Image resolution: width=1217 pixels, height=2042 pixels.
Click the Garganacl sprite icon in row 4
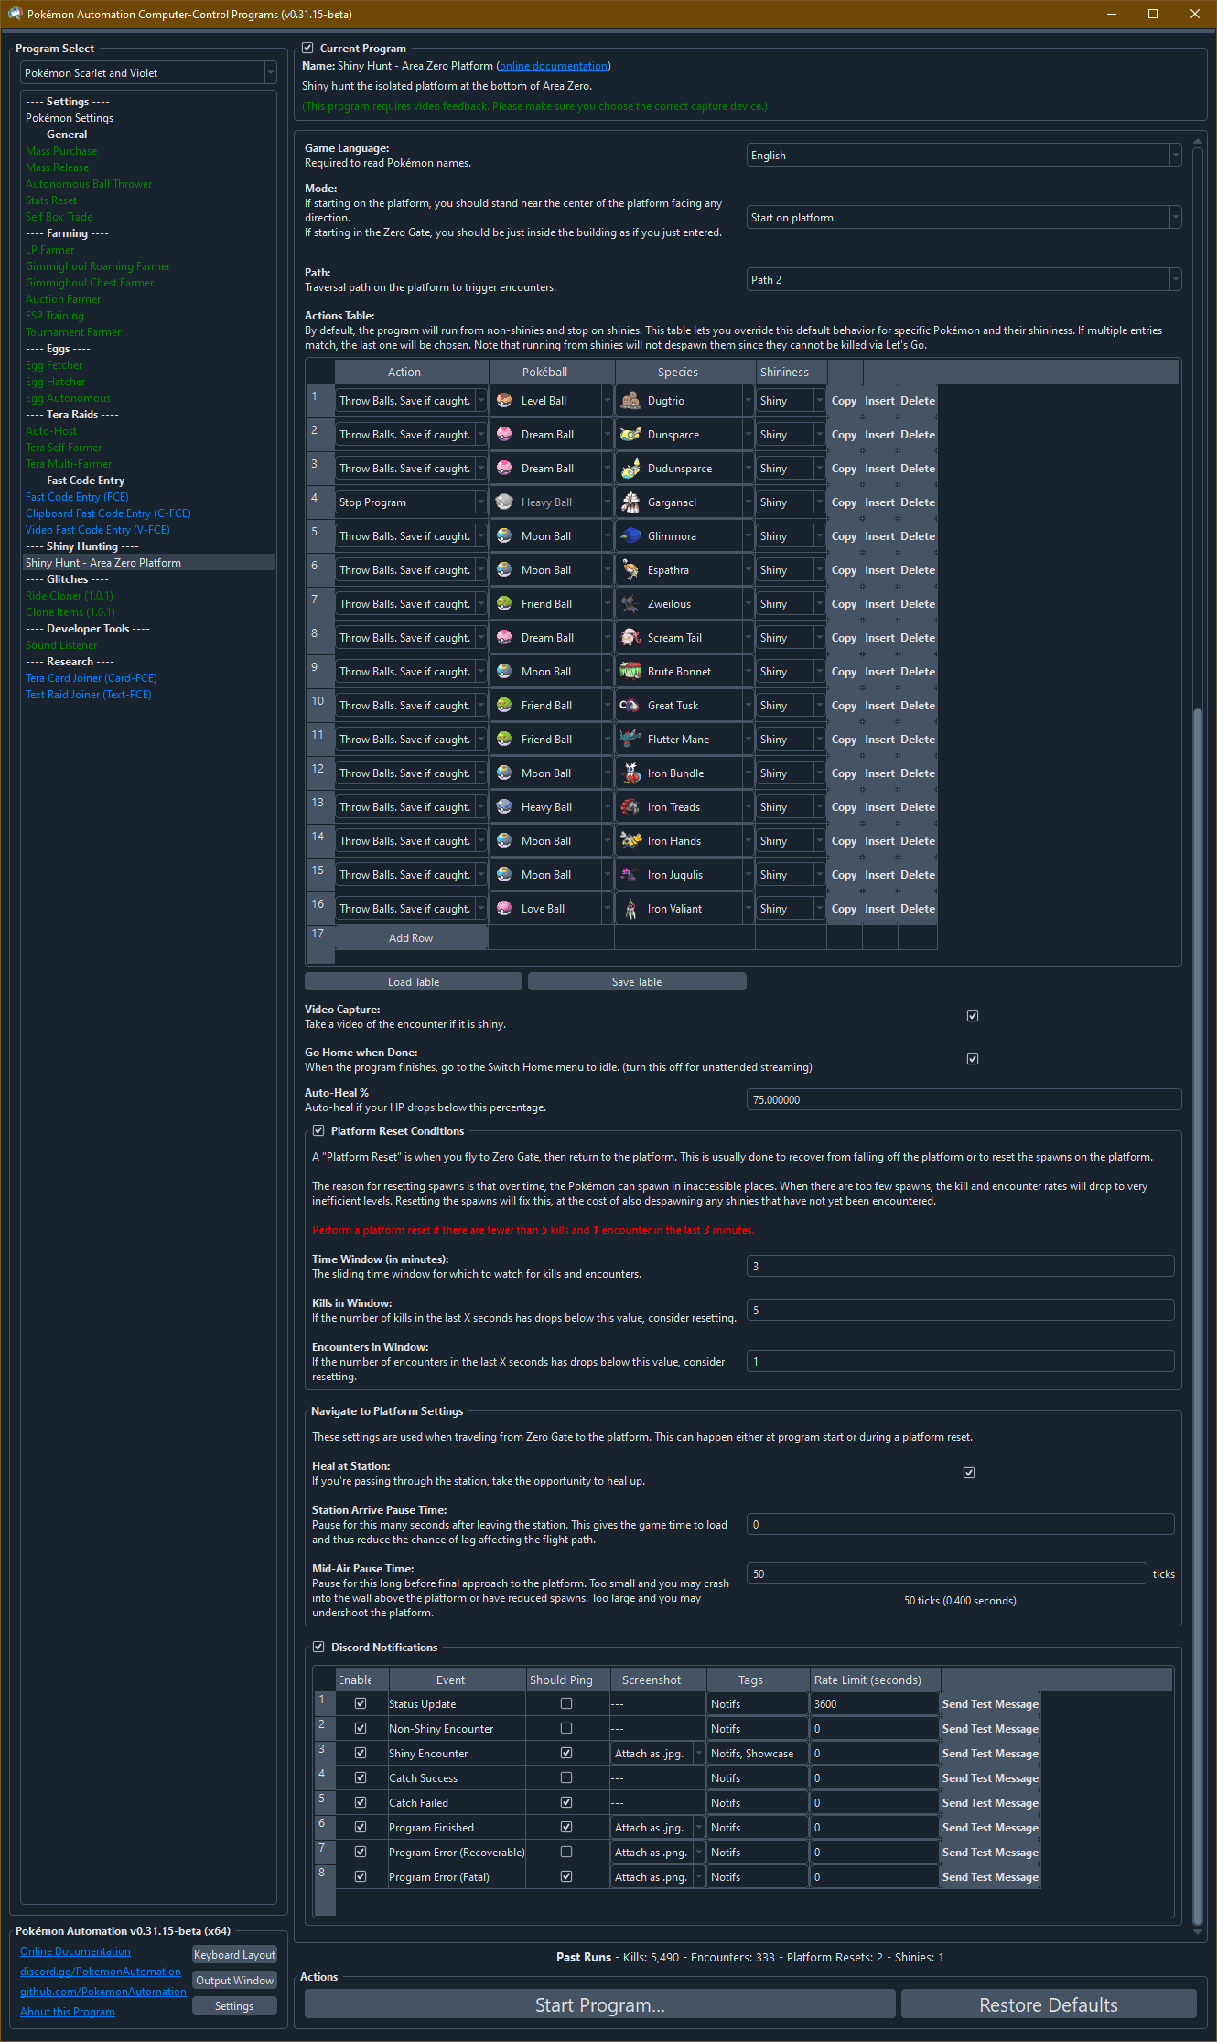point(630,502)
